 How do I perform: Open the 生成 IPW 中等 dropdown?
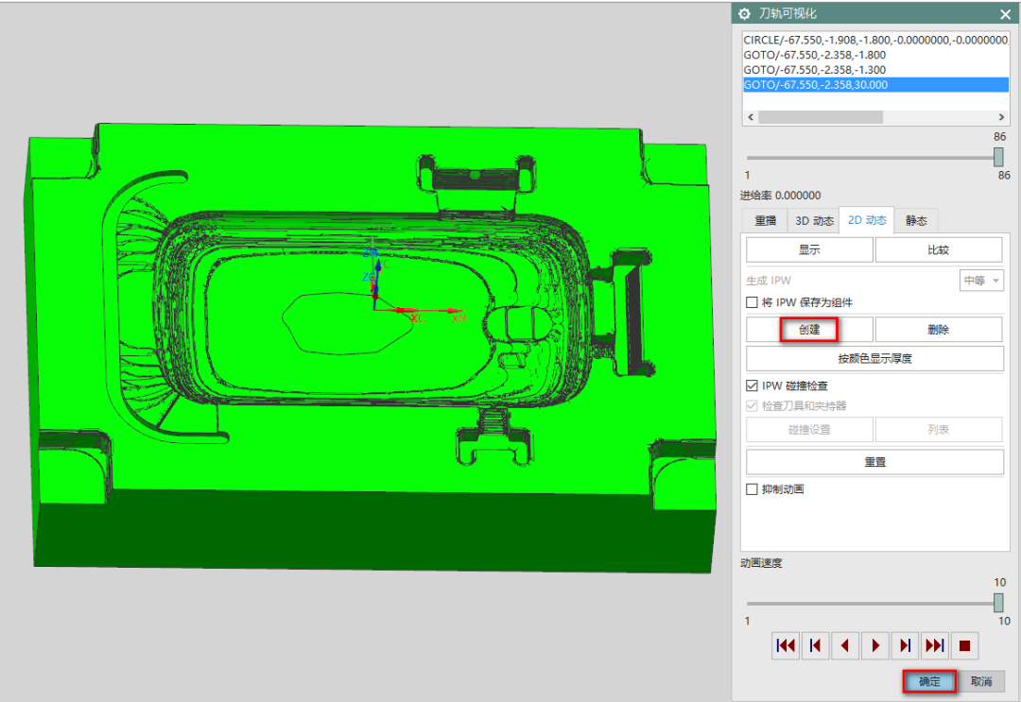tap(981, 281)
